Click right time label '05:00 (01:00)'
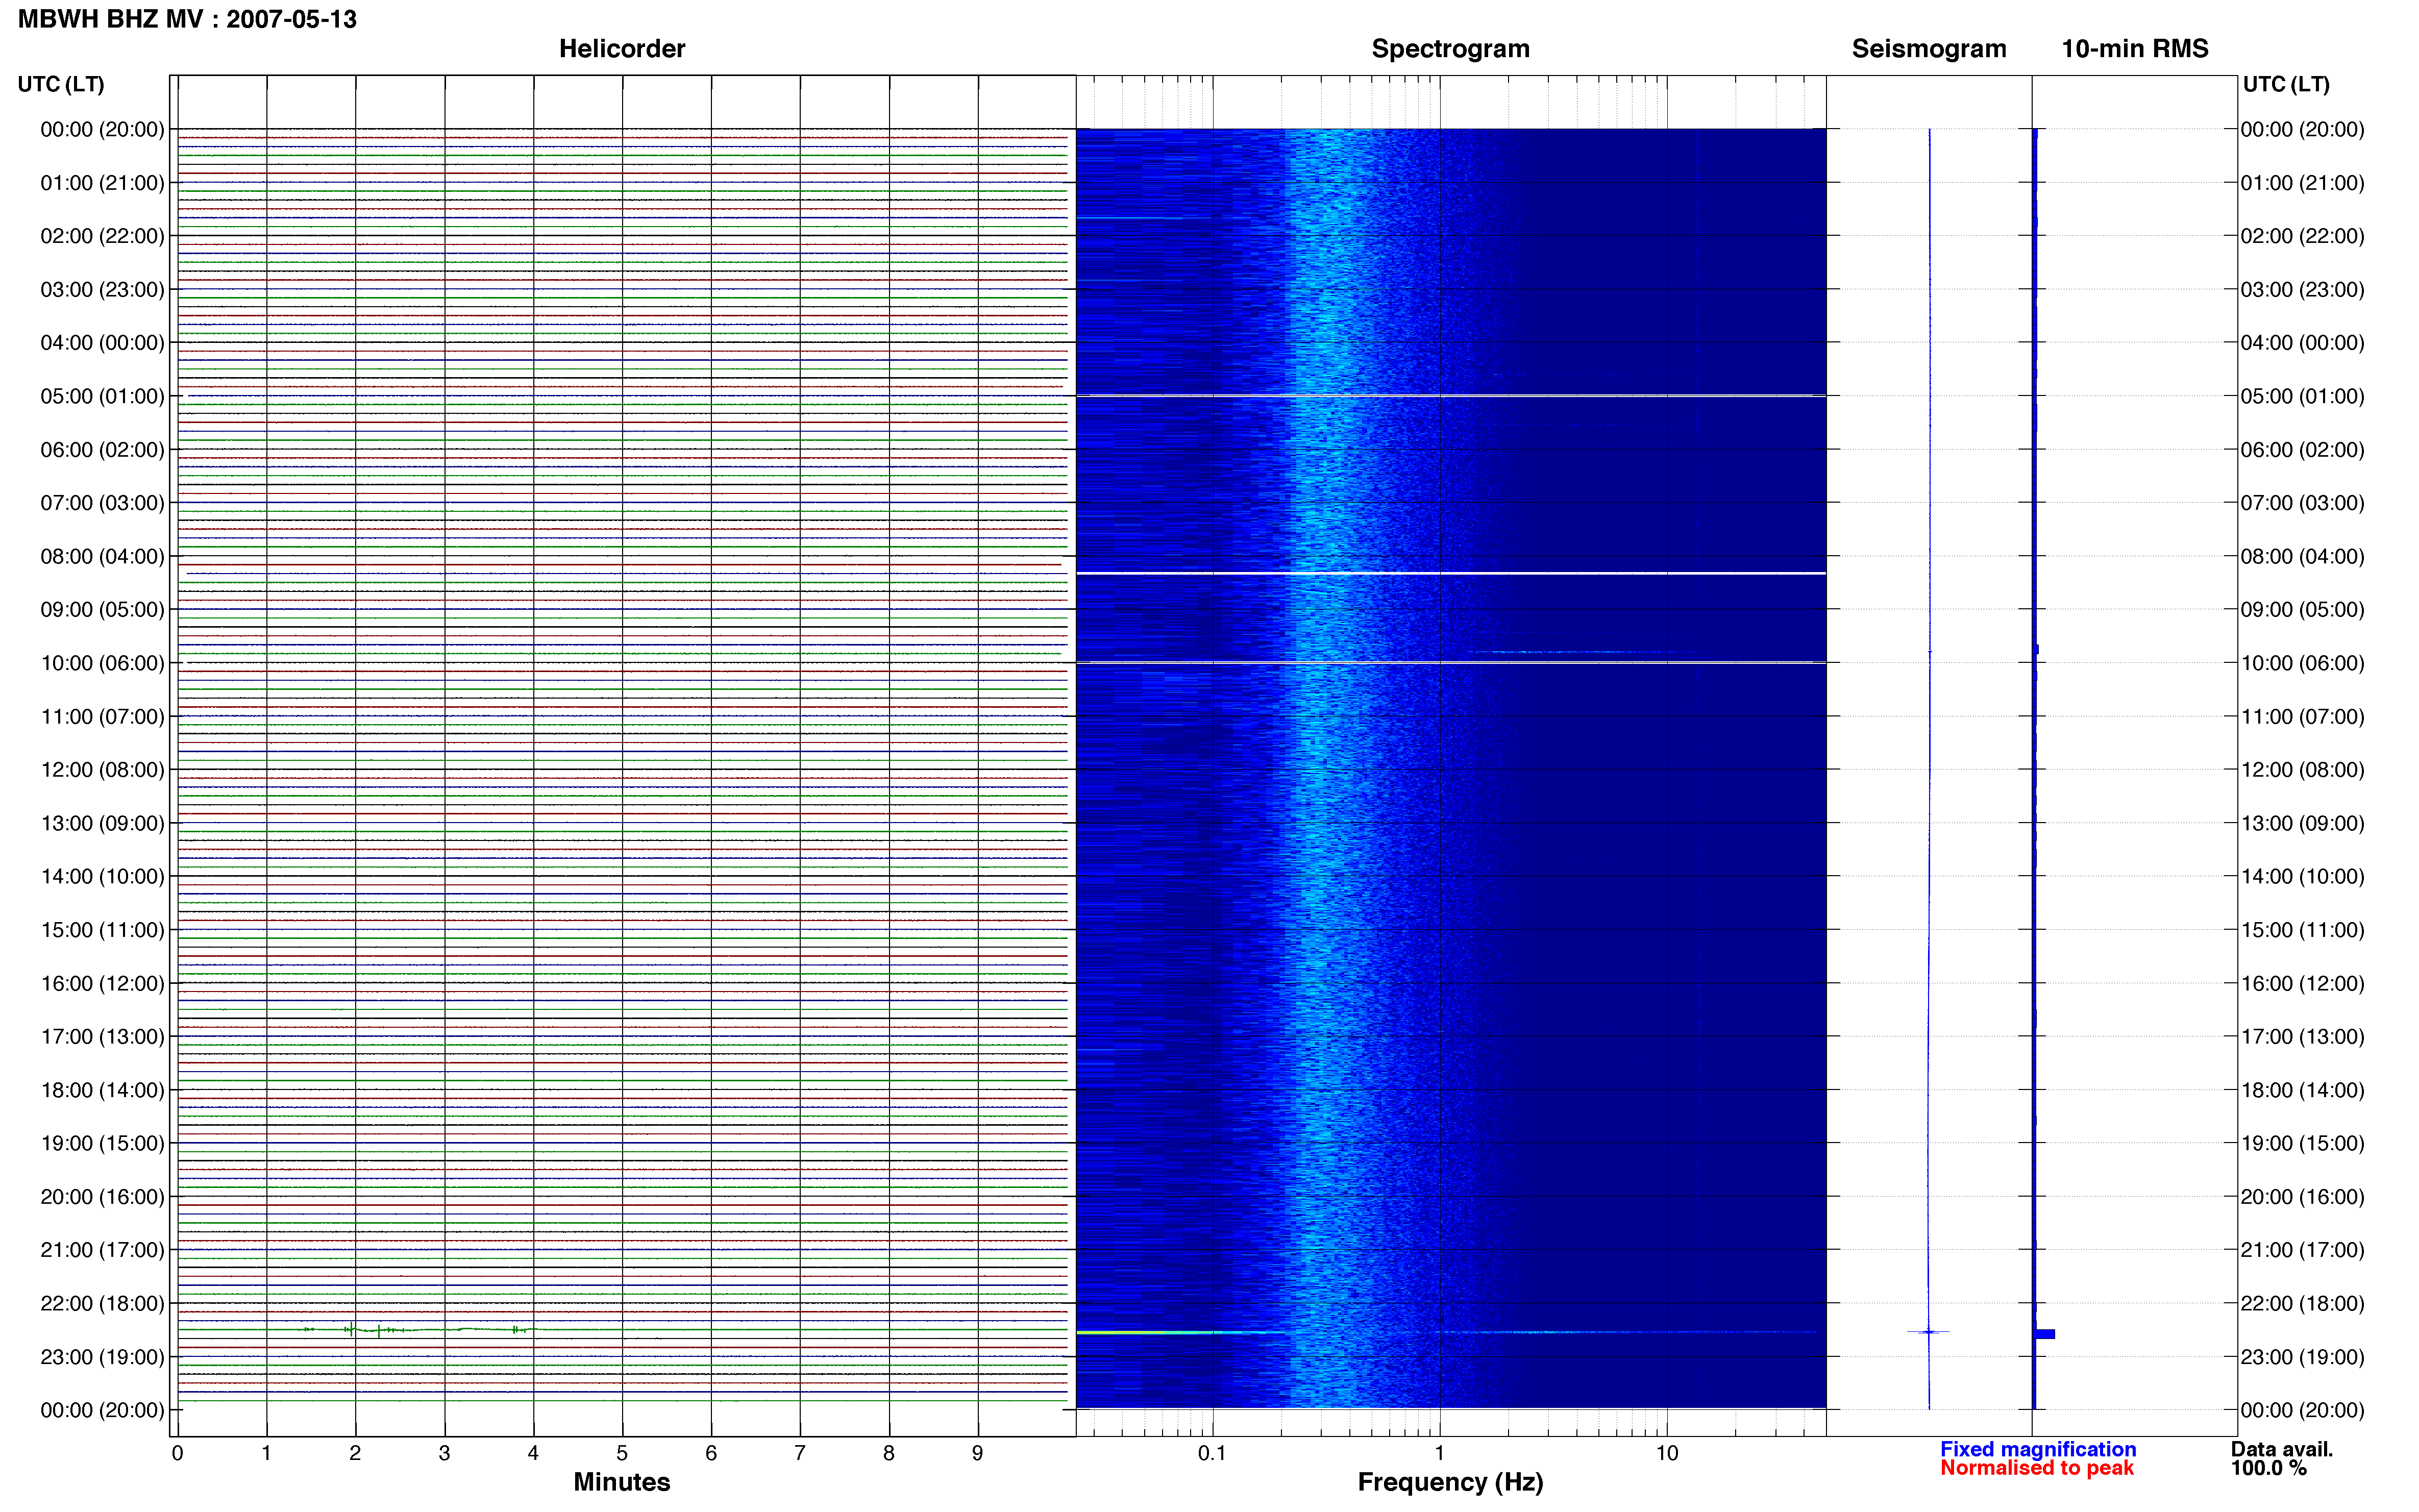This screenshot has width=2419, height=1512. pos(2302,396)
